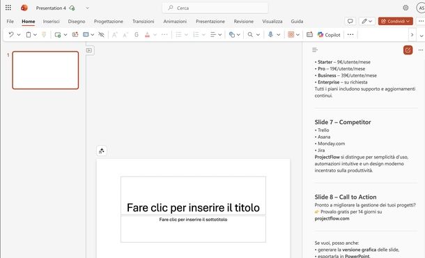
Task: Open more font options ellipsis
Action: (164, 35)
